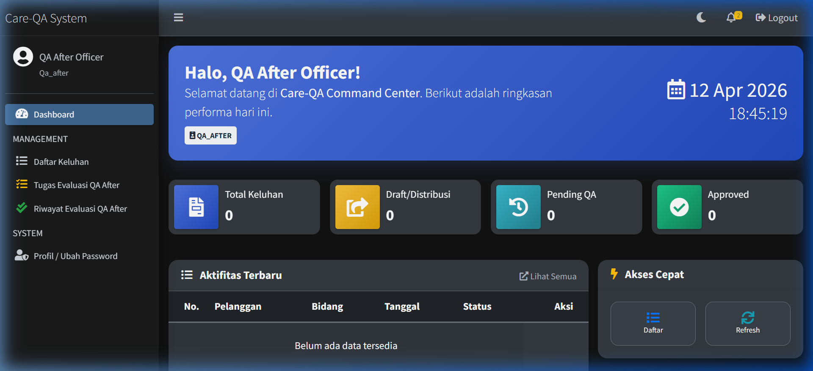Click the Draft/Distribusi card label
The height and width of the screenshot is (371, 813).
coord(418,194)
